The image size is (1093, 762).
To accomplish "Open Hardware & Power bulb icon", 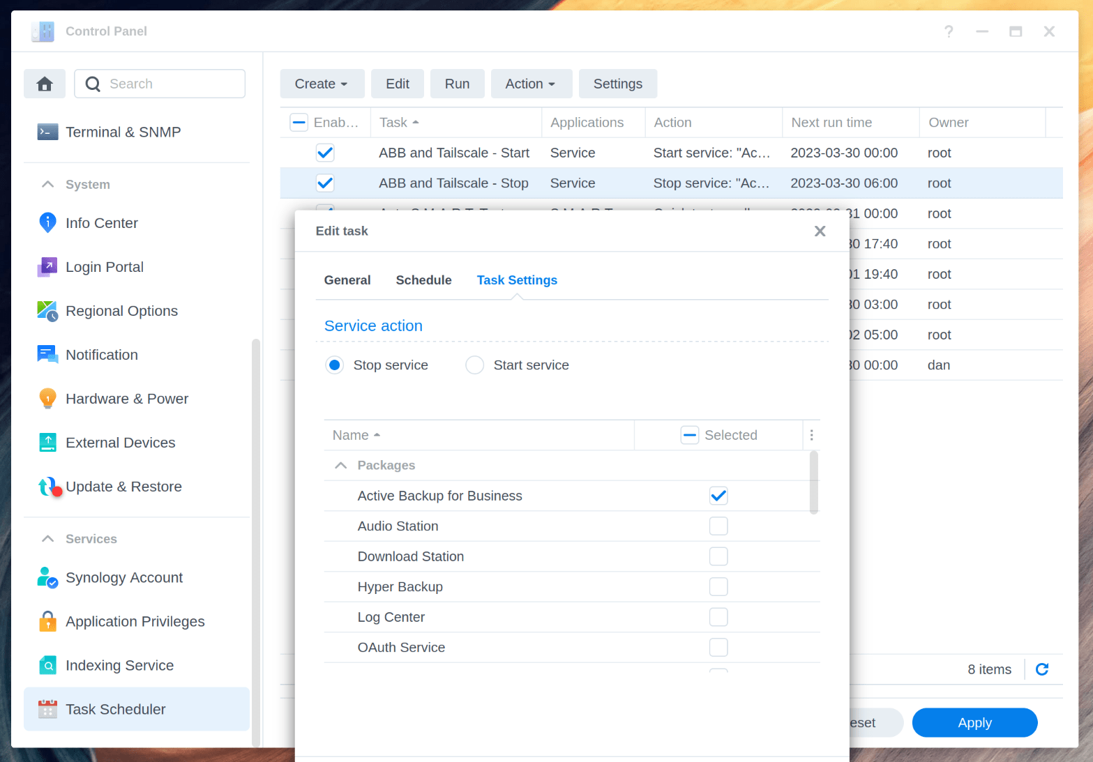I will (47, 399).
